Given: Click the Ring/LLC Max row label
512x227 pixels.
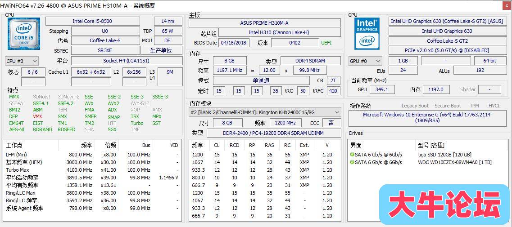Looking at the screenshot, I should click(20, 193).
